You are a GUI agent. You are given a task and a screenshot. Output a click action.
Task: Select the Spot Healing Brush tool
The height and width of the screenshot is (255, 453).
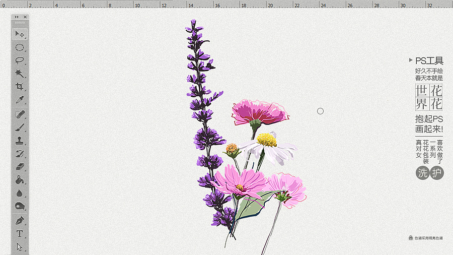pyautogui.click(x=20, y=114)
